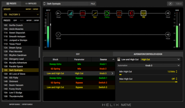Click the Cab block icon
The image size is (185, 108).
131,13
